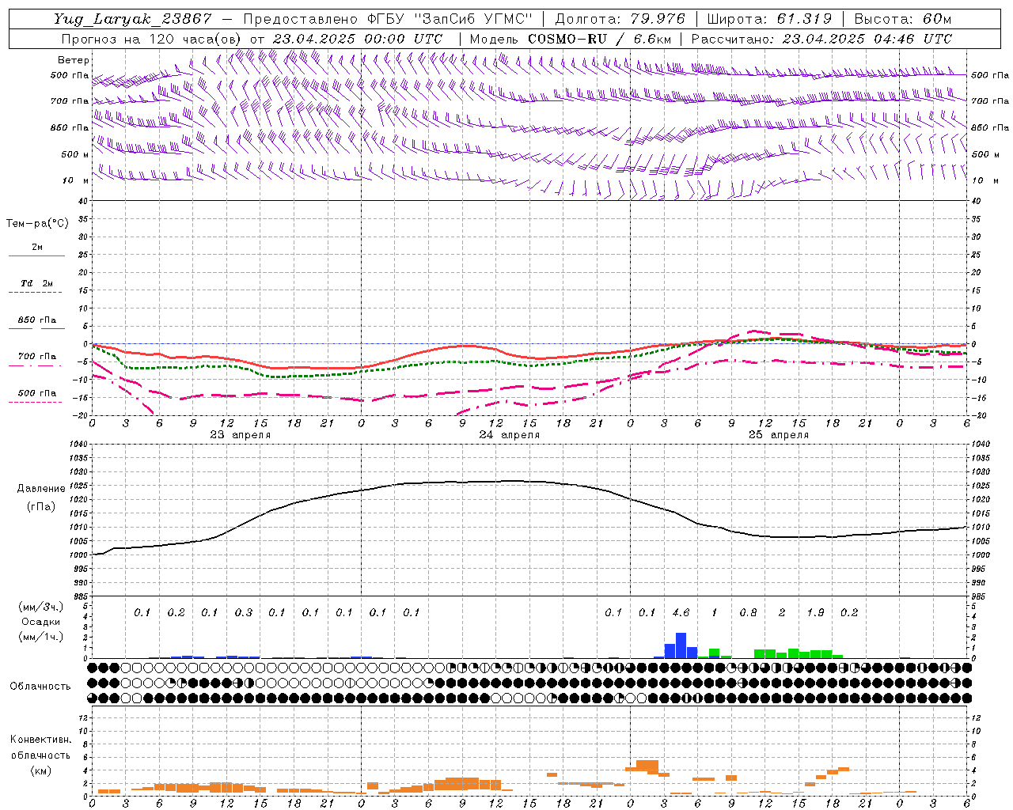
Task: Click the date label 25 апреля
Action: click(779, 435)
